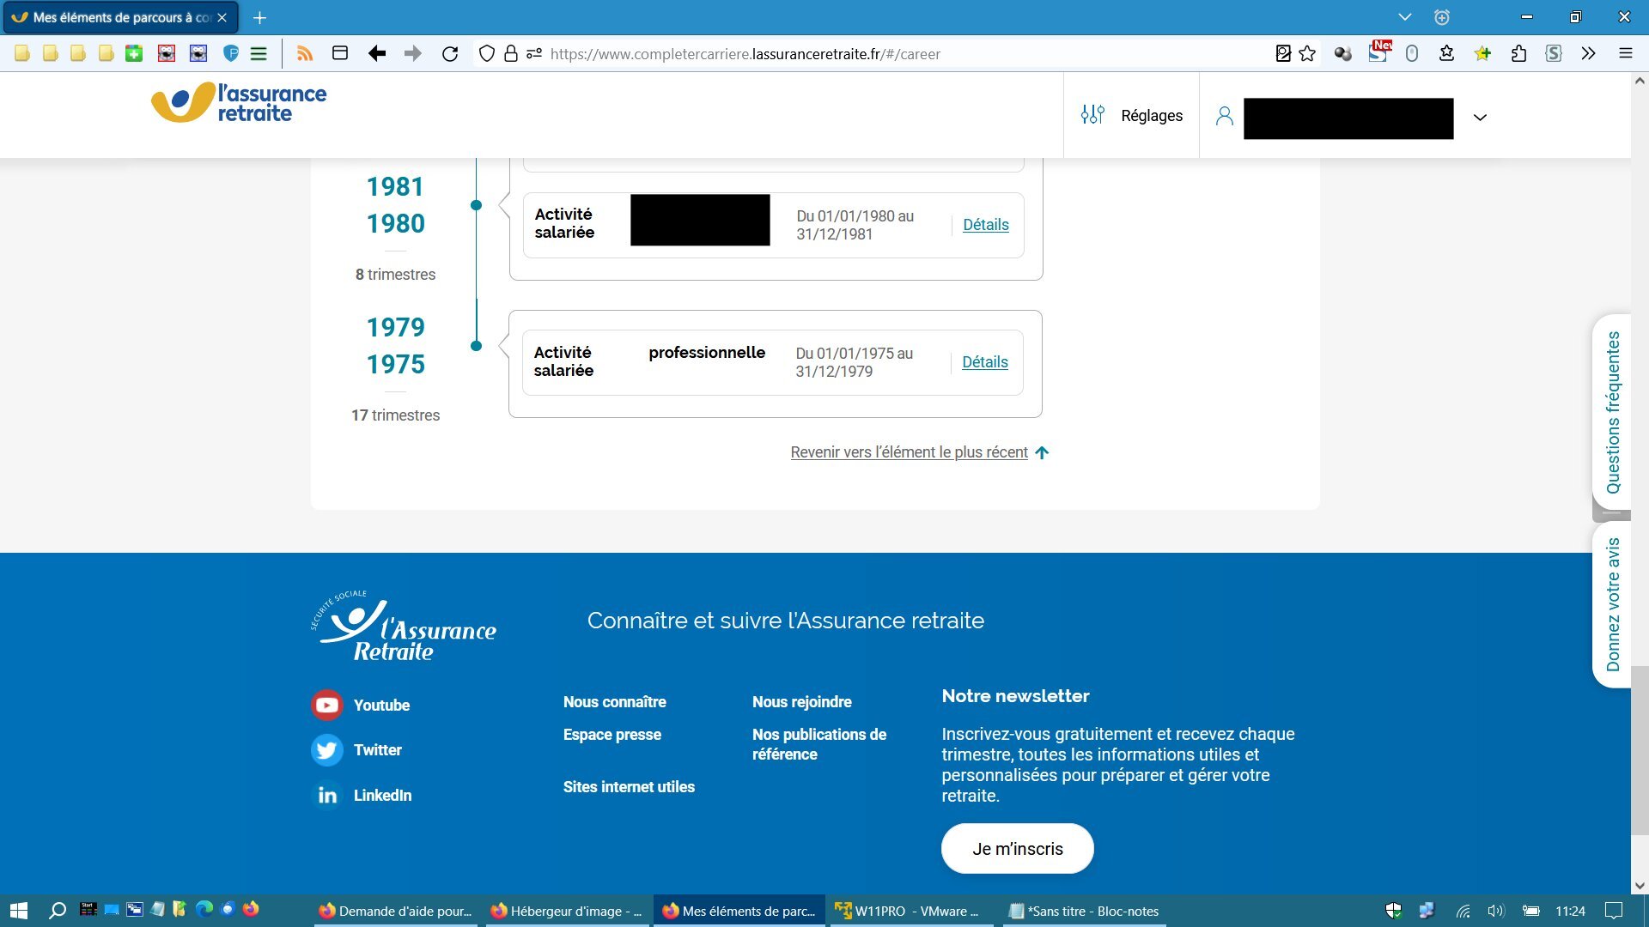
Task: Open the list all tabs chevron
Action: 1405,17
